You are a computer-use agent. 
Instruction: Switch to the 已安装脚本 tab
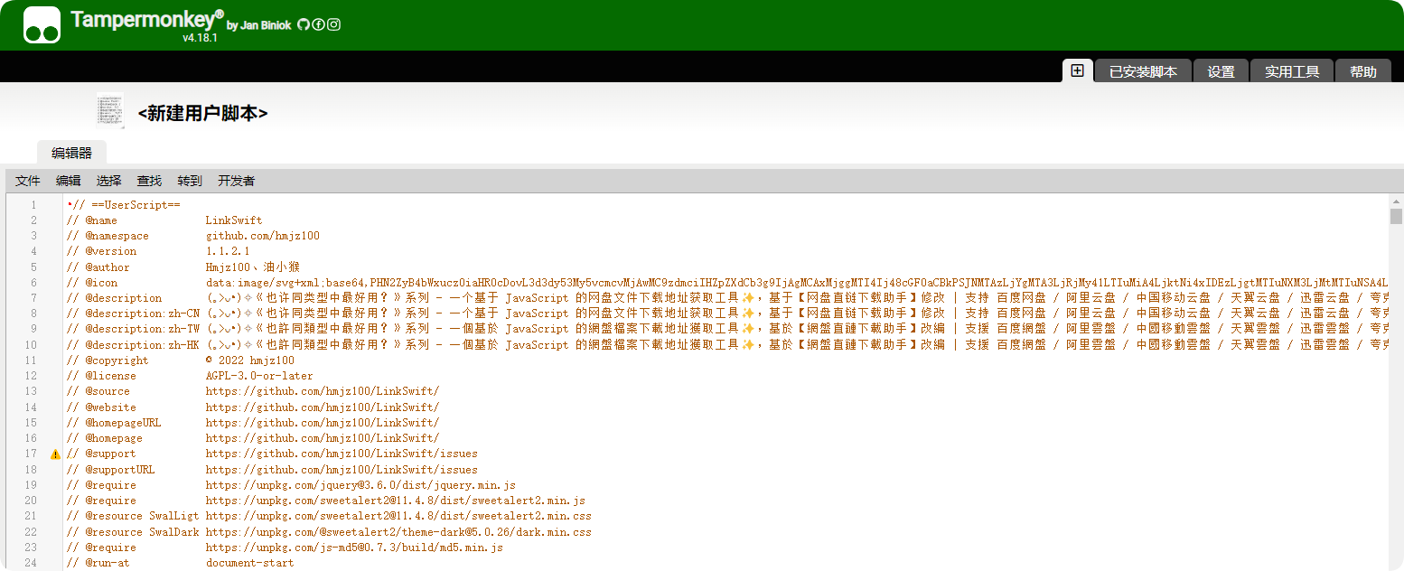pos(1143,71)
